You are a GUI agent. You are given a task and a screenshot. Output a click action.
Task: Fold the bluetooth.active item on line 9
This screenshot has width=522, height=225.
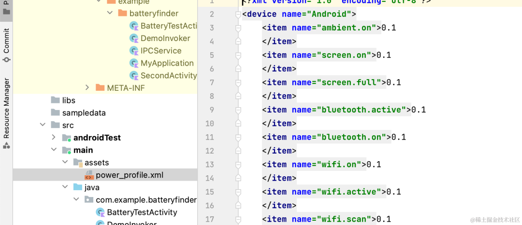tap(238, 110)
